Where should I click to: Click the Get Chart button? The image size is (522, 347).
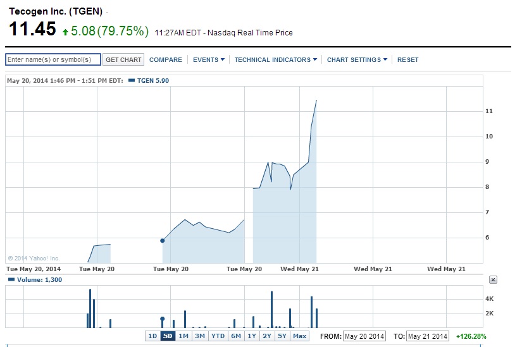click(x=123, y=59)
